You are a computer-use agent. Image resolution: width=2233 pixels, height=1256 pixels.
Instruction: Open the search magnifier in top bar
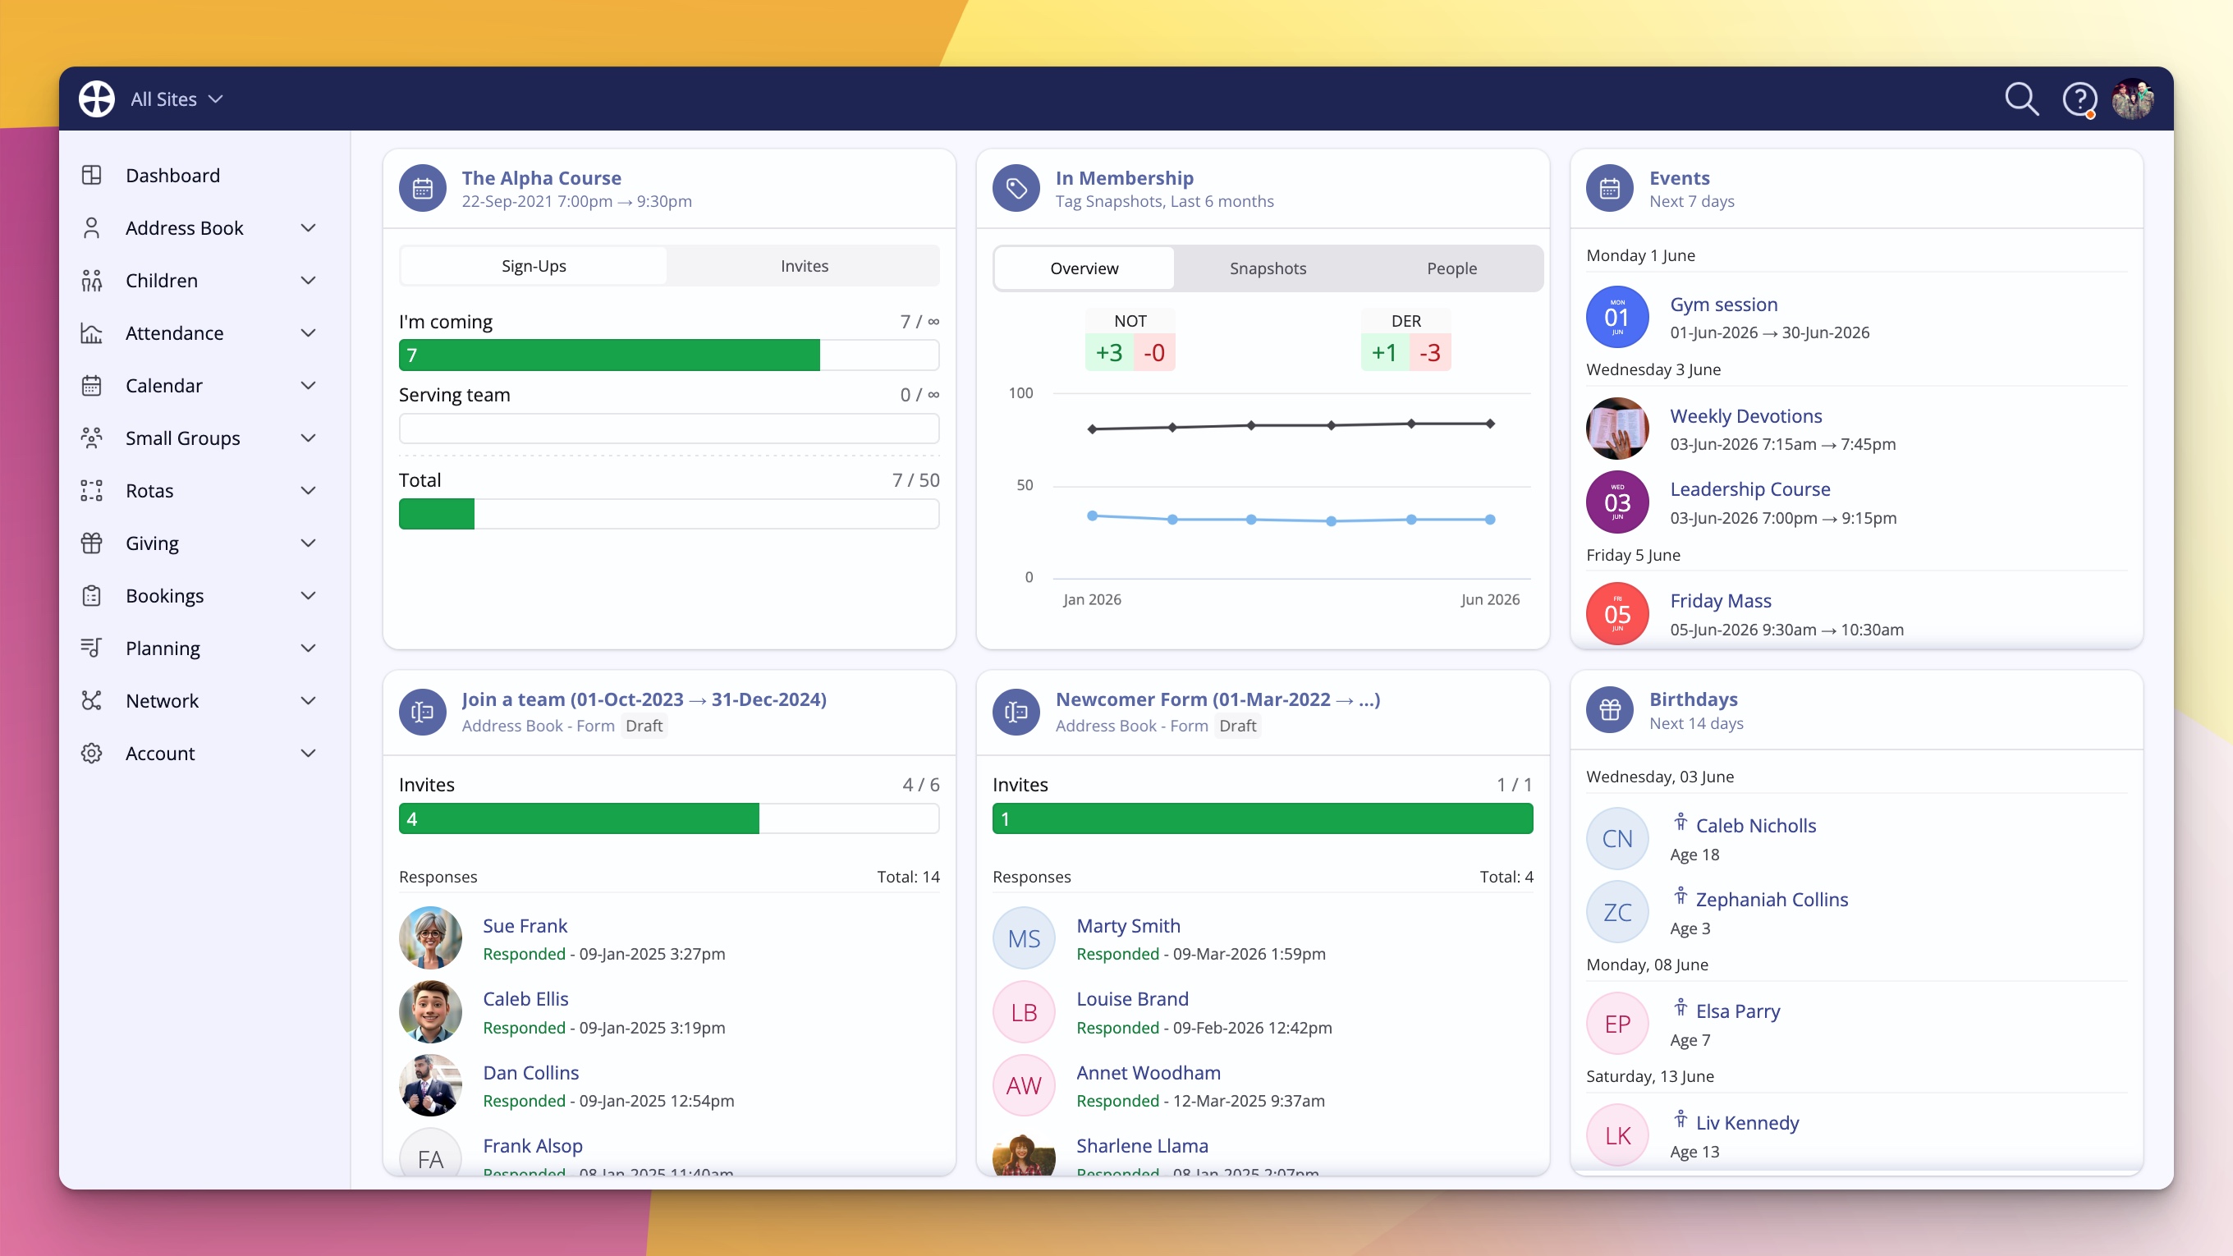click(x=2021, y=99)
